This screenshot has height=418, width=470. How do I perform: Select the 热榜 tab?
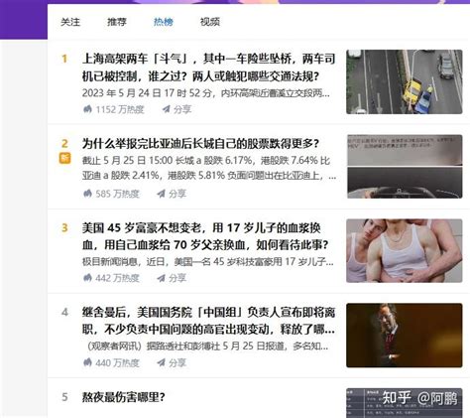pyautogui.click(x=164, y=22)
